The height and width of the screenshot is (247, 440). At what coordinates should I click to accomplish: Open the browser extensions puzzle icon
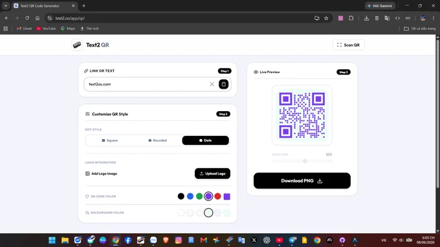[x=351, y=18]
